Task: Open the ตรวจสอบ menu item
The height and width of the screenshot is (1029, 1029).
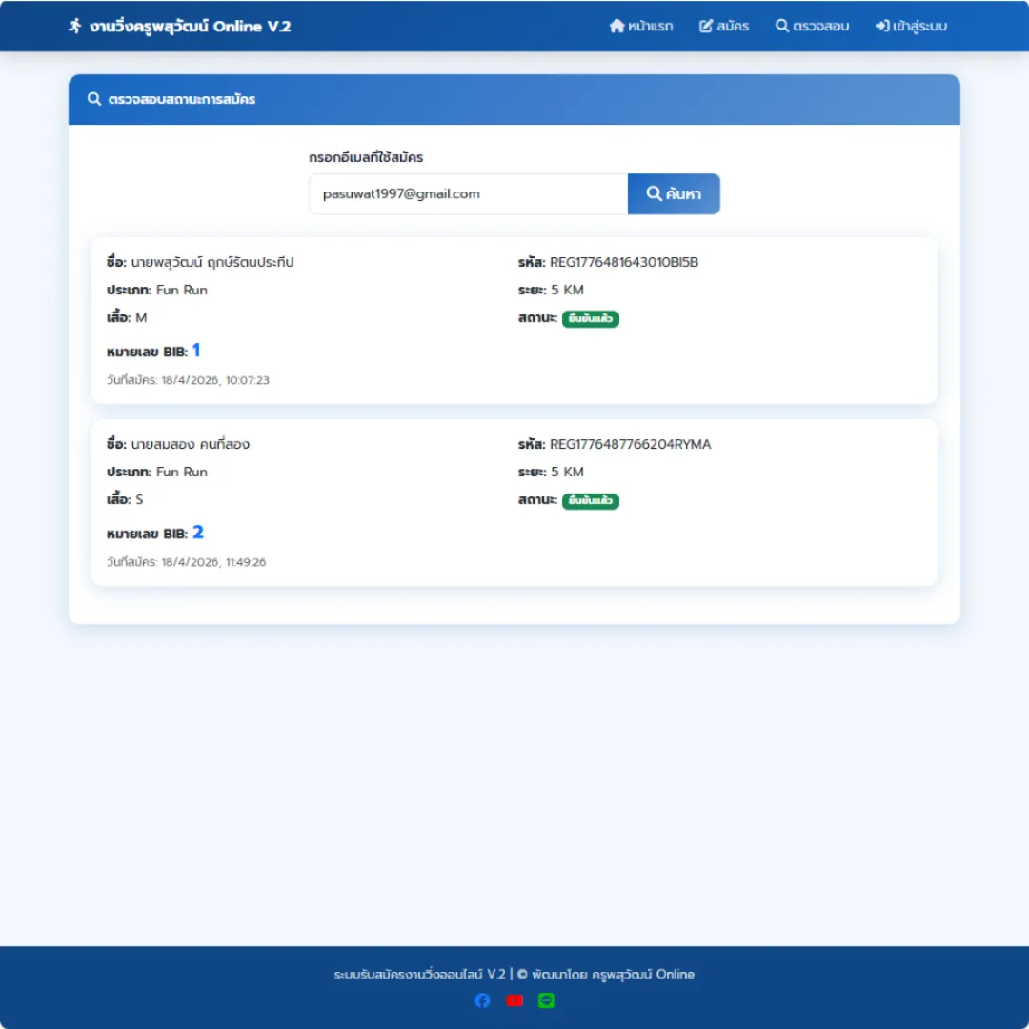Action: (812, 27)
